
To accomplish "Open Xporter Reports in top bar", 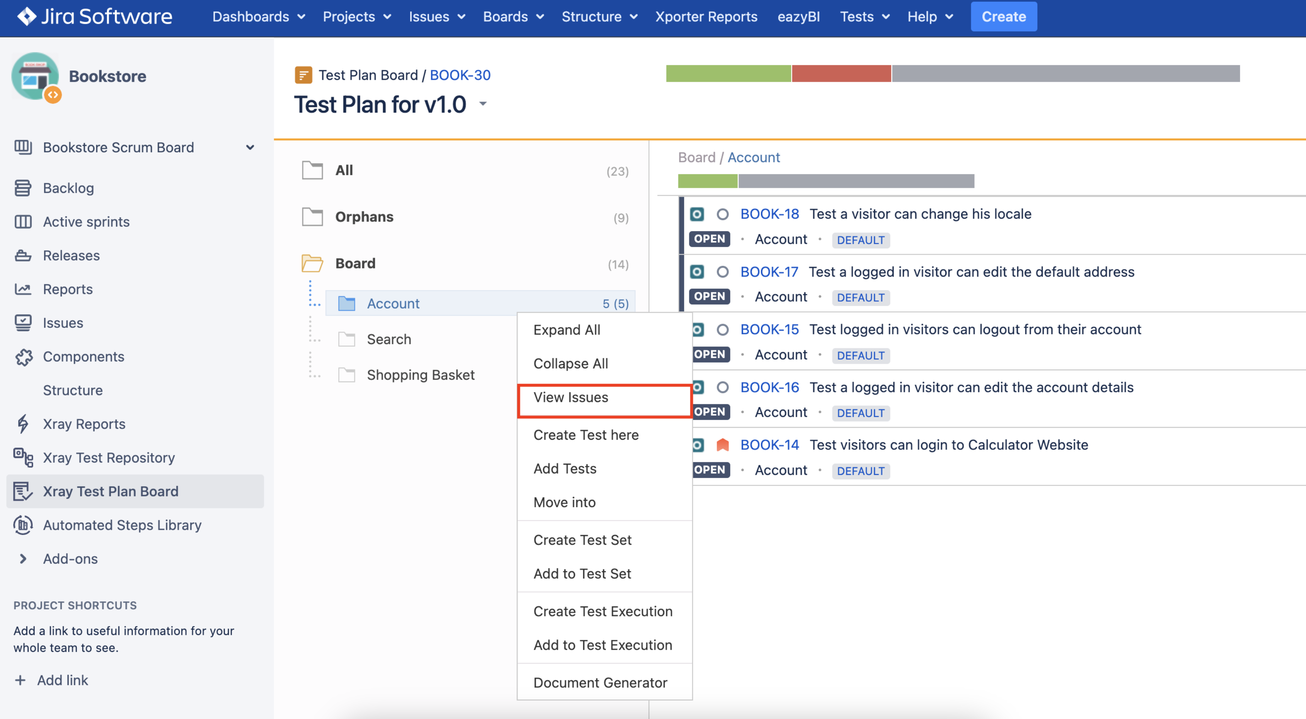I will (706, 17).
